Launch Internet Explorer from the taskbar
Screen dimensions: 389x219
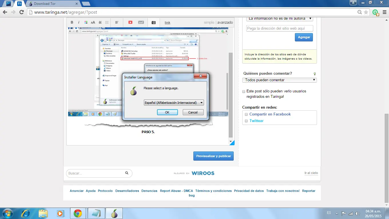26,213
